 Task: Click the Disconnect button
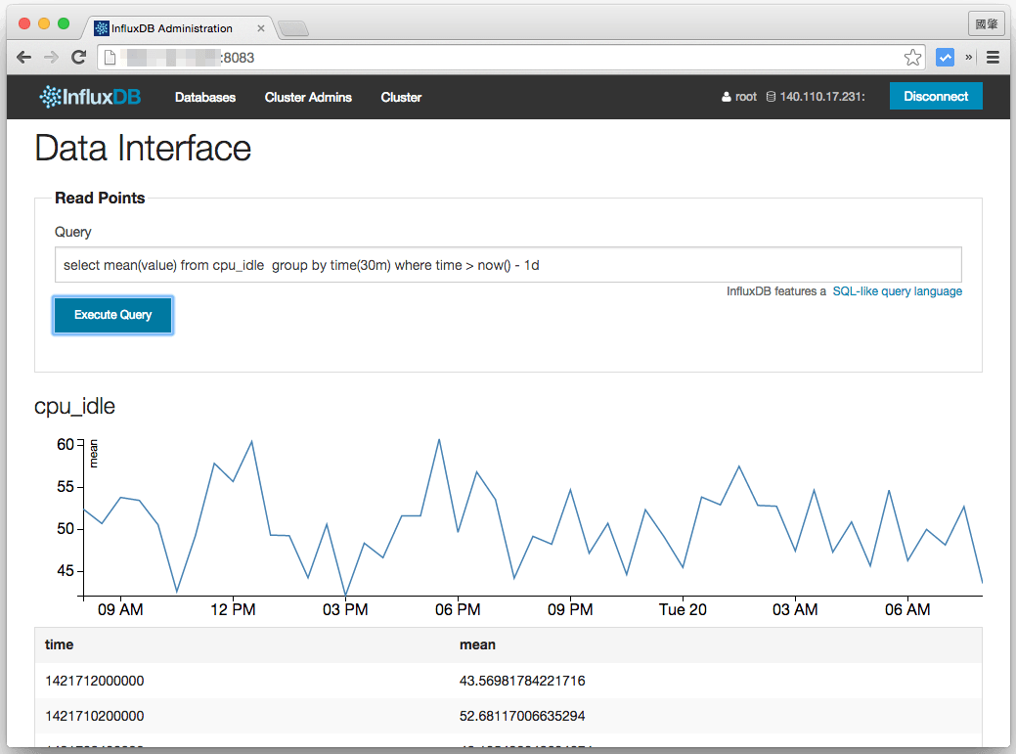click(936, 96)
